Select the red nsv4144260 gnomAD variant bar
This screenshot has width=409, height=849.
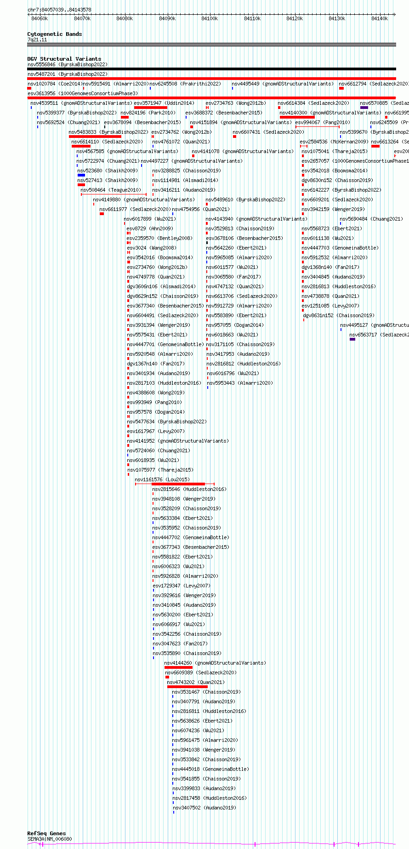pos(178,667)
